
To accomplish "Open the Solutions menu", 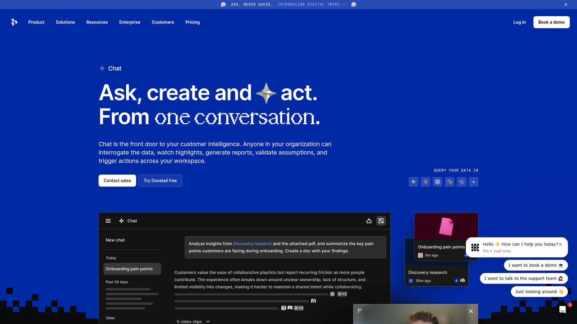I will tap(65, 22).
